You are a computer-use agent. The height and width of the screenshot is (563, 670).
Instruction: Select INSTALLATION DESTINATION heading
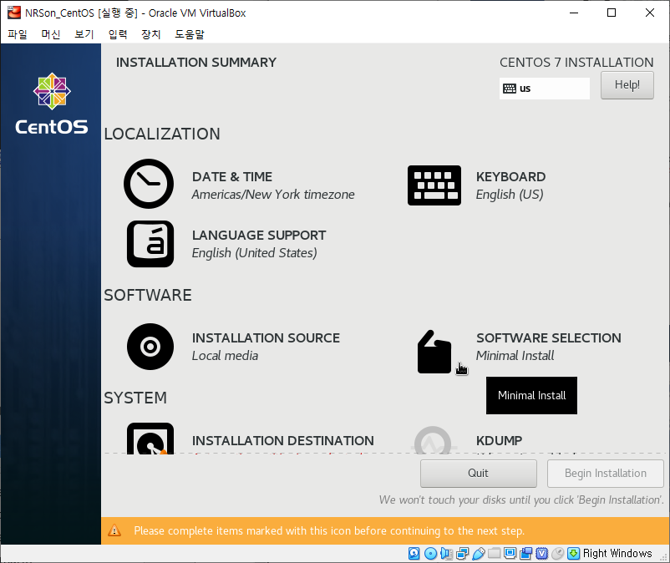[283, 440]
